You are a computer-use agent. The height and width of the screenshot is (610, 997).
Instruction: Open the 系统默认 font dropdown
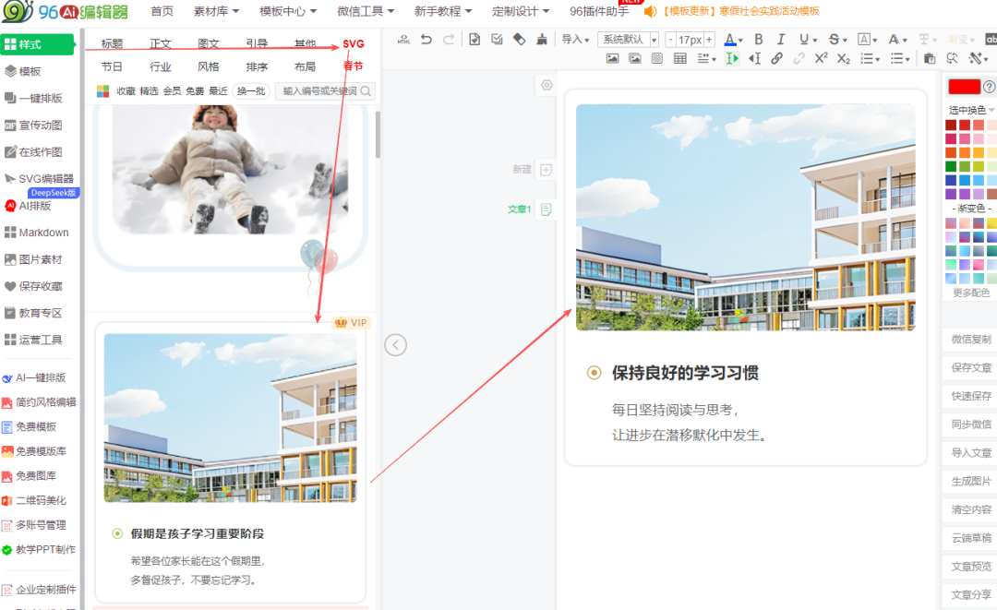(625, 39)
